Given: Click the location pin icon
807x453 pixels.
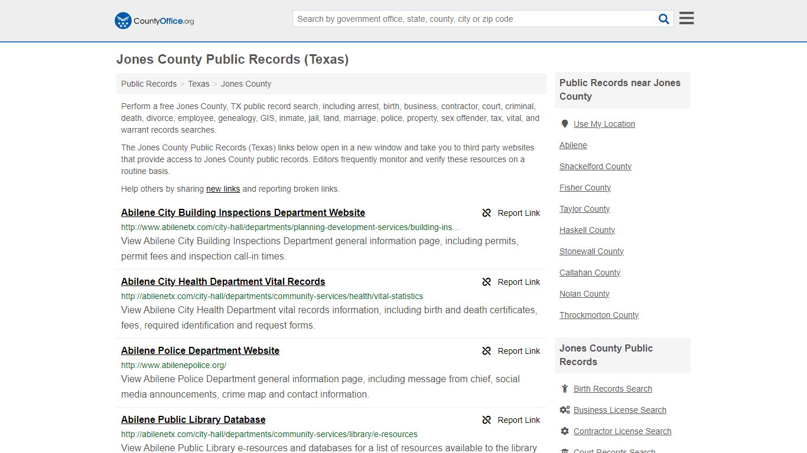Looking at the screenshot, I should [x=565, y=124].
